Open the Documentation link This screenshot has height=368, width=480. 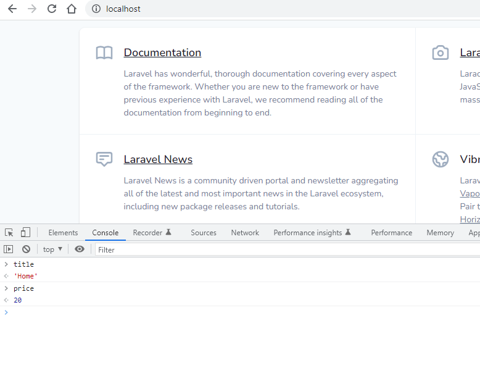pyautogui.click(x=162, y=52)
